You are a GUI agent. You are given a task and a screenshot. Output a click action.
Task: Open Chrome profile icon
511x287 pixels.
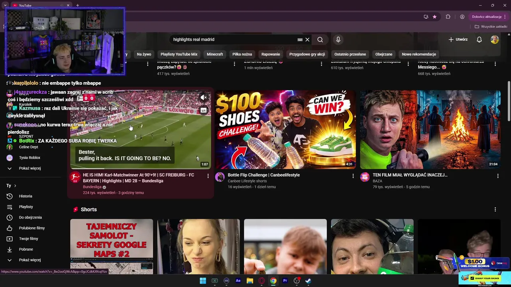462,17
